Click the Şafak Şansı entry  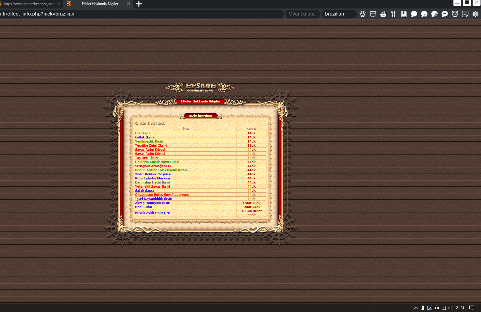click(144, 191)
